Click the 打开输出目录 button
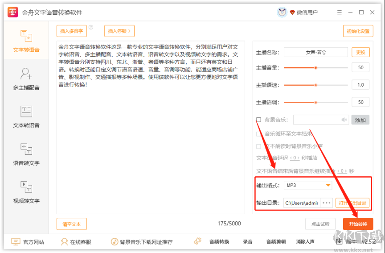This screenshot has height=253, width=385. click(x=352, y=203)
